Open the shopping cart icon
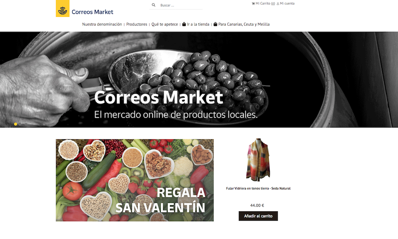This screenshot has height=239, width=398. [x=253, y=4]
